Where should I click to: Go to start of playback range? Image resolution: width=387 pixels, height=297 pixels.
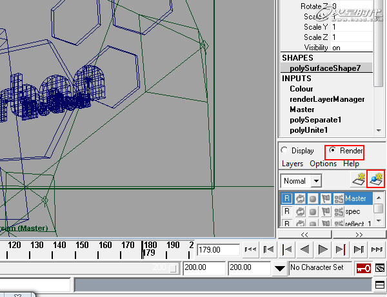click(250, 249)
